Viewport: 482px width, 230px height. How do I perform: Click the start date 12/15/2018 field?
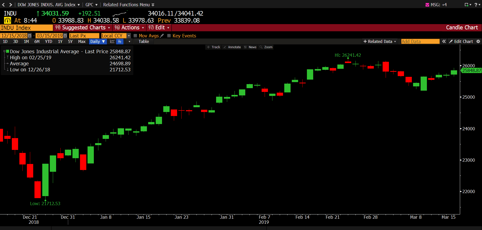pos(14,36)
